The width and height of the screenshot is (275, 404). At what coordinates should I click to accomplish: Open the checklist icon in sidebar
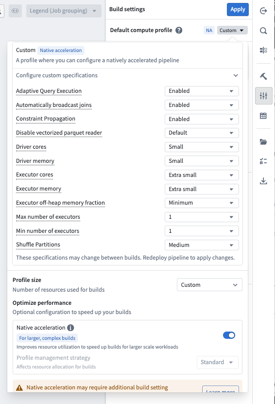[263, 161]
